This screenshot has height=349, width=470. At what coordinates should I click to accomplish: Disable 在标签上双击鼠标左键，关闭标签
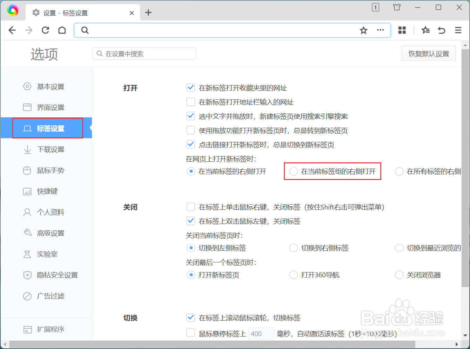(x=191, y=221)
